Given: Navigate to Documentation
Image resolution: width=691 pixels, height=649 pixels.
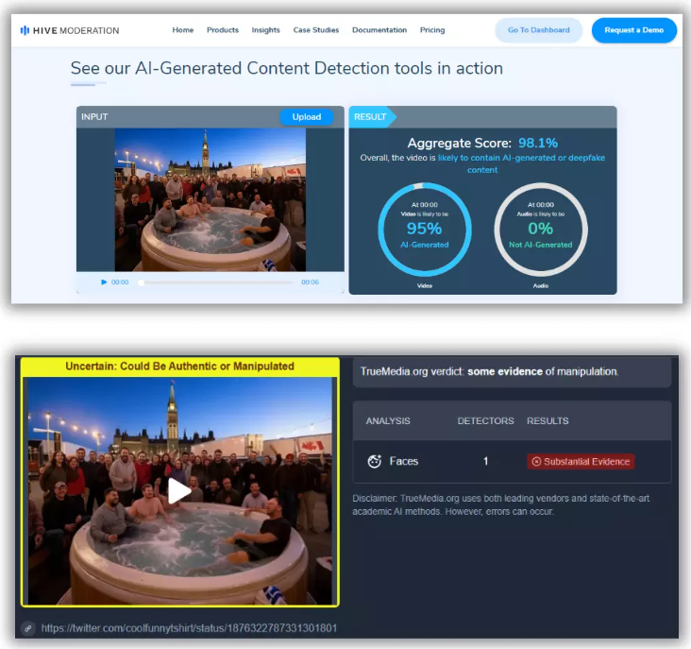Looking at the screenshot, I should click(379, 30).
